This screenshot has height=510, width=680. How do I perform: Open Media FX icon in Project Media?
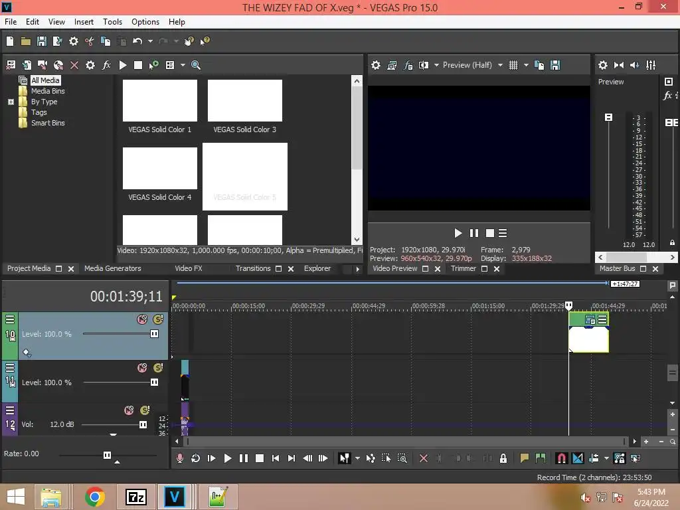[x=106, y=65]
